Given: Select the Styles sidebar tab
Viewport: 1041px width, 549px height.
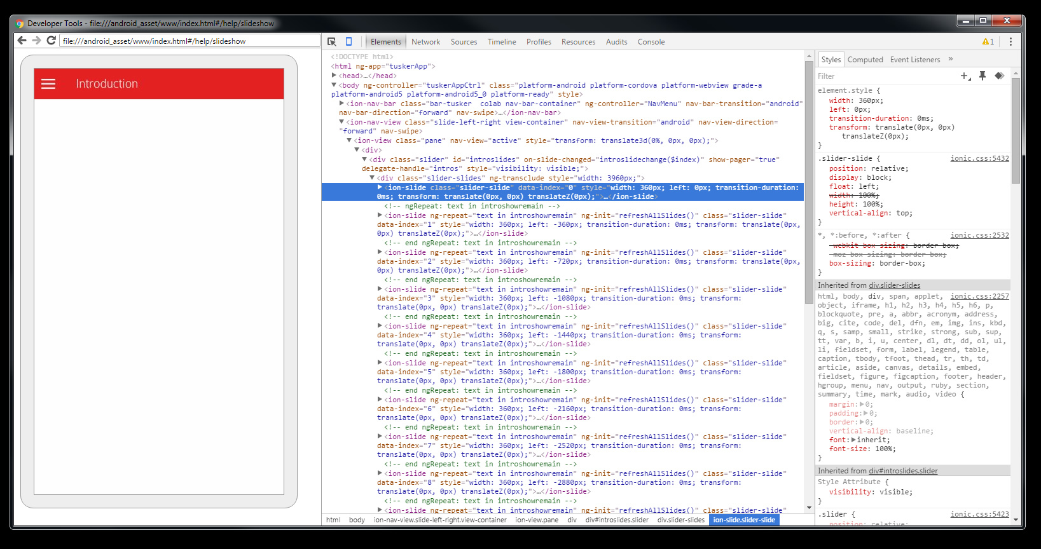Looking at the screenshot, I should pos(831,60).
